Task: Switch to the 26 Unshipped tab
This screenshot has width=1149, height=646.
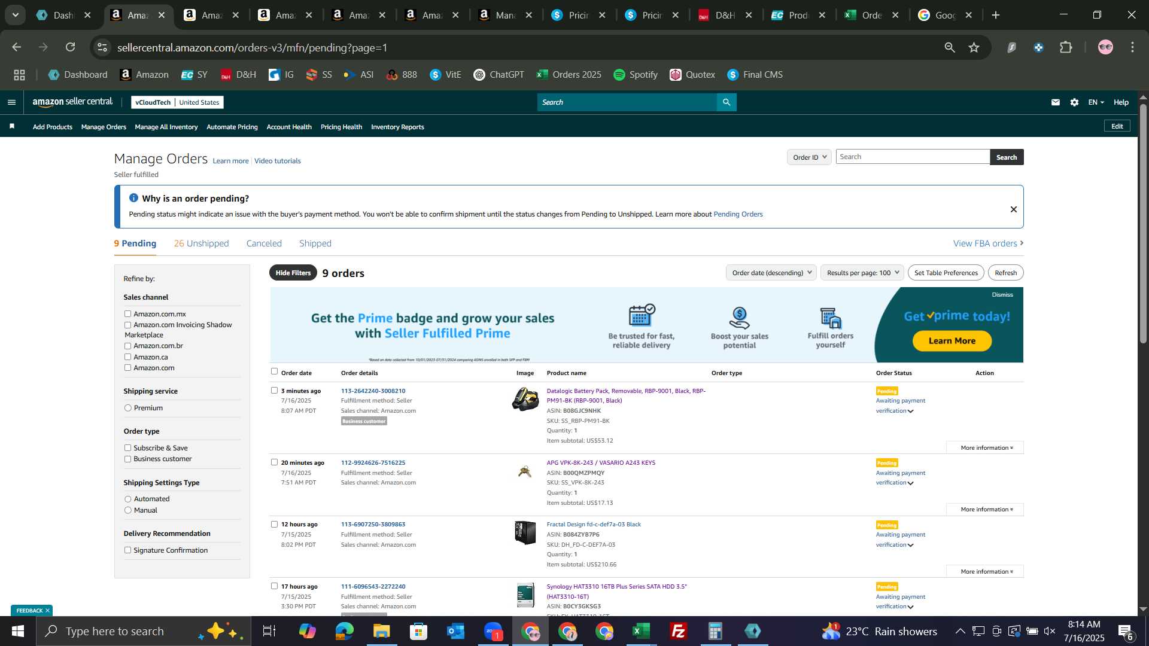Action: (201, 243)
